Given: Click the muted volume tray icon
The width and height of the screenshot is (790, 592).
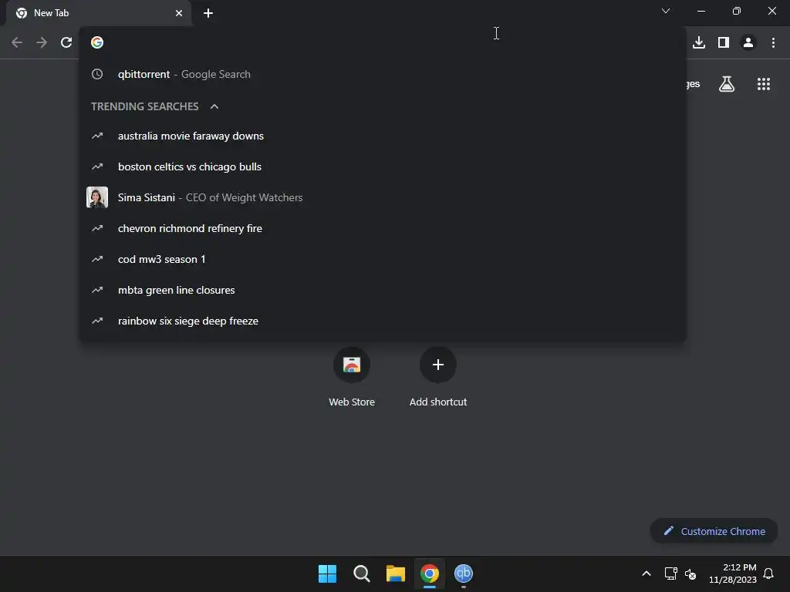Looking at the screenshot, I should point(690,573).
